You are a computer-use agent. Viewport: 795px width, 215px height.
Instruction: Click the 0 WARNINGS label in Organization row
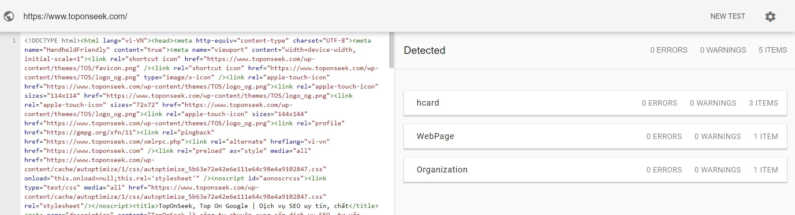click(x=717, y=170)
